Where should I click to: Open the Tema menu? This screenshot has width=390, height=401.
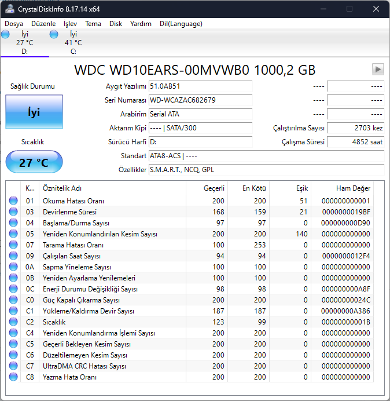pyautogui.click(x=93, y=24)
